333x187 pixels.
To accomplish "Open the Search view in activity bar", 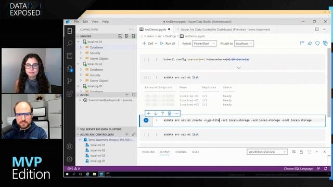I will pos(69,43).
